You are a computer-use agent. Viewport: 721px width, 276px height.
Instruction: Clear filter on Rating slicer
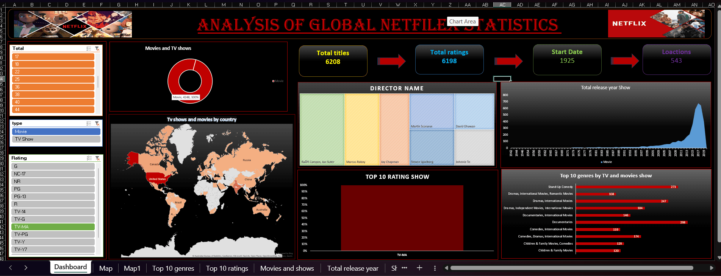tap(97, 158)
